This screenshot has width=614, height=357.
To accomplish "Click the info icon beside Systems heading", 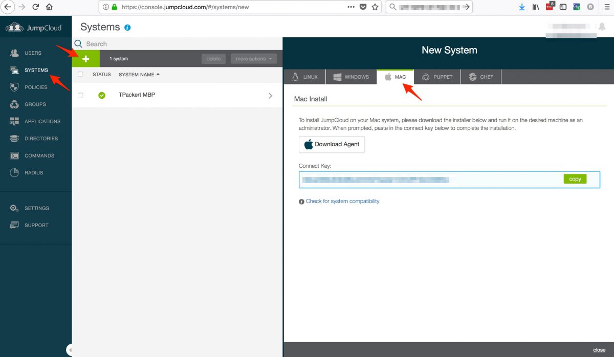I will click(127, 27).
